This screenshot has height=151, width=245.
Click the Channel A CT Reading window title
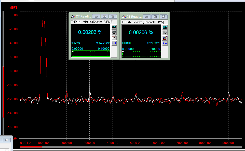pyautogui.click(x=83, y=16)
